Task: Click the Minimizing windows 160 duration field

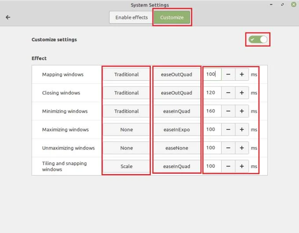Action: [x=212, y=111]
